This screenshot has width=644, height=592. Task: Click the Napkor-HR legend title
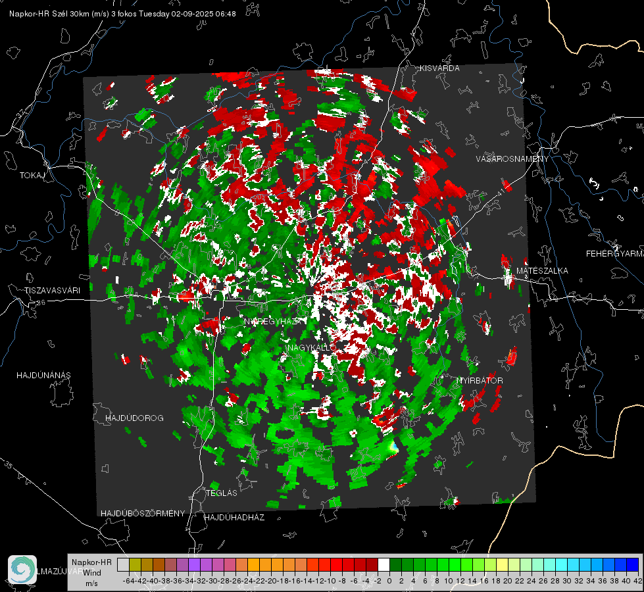pyautogui.click(x=91, y=562)
